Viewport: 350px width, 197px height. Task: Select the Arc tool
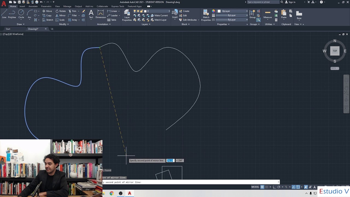point(30,14)
